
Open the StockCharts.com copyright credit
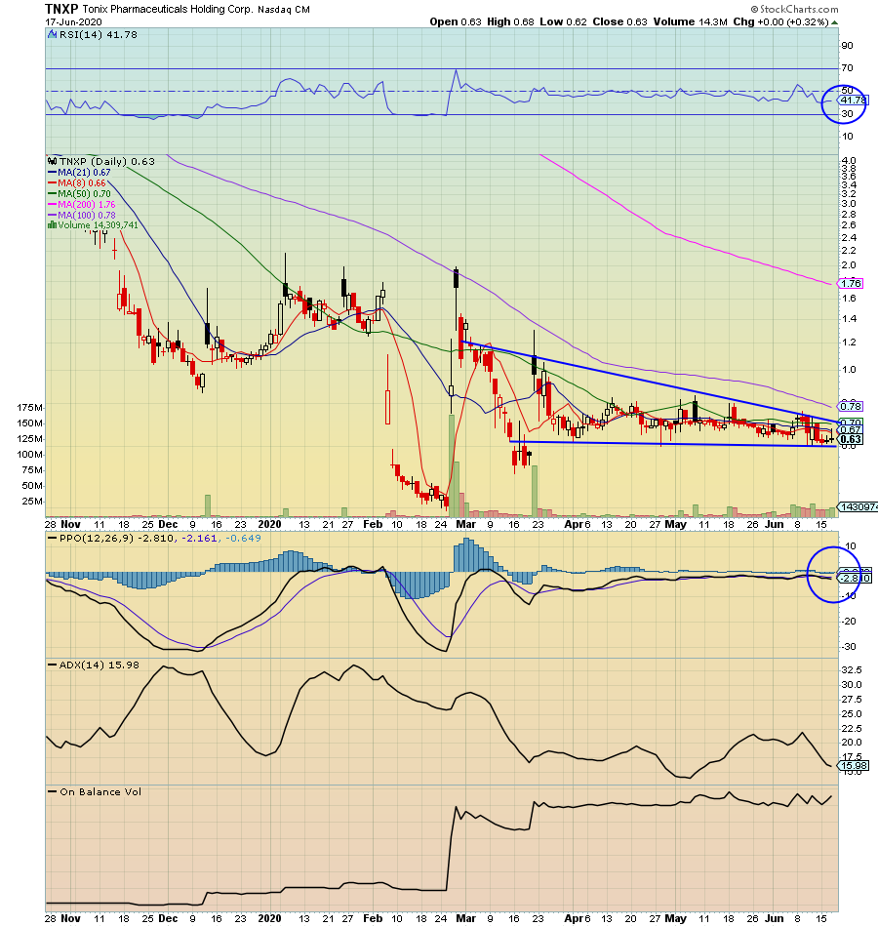pyautogui.click(x=795, y=9)
